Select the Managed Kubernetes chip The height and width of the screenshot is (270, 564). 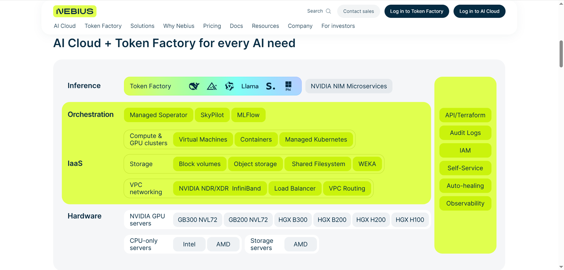click(x=316, y=140)
